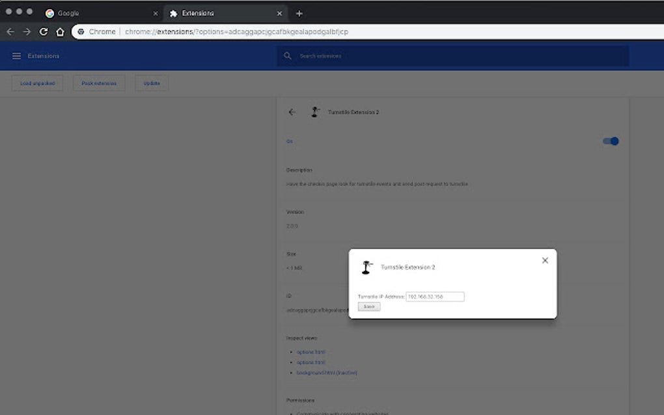The width and height of the screenshot is (664, 415).
Task: Close the Turnstile Extension 2 dialog
Action: coord(545,260)
